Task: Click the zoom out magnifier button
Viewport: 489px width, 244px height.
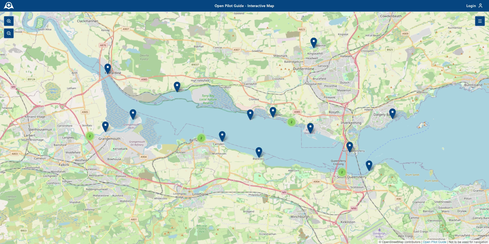Action: click(x=9, y=33)
